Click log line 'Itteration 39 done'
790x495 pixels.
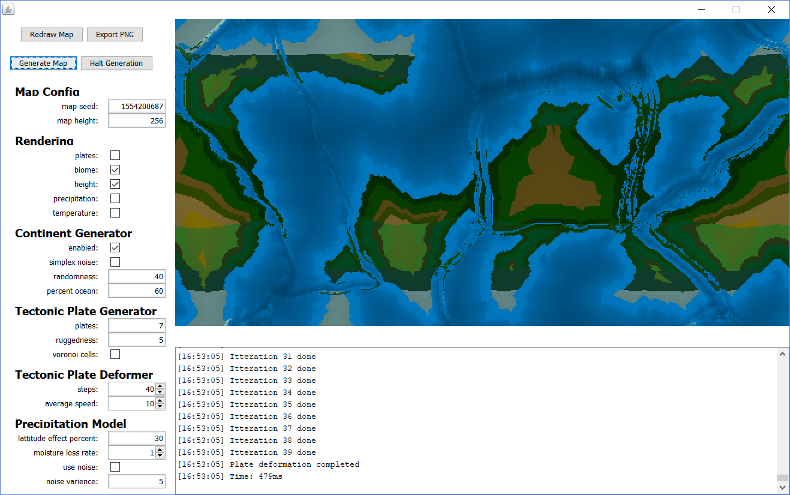[247, 452]
